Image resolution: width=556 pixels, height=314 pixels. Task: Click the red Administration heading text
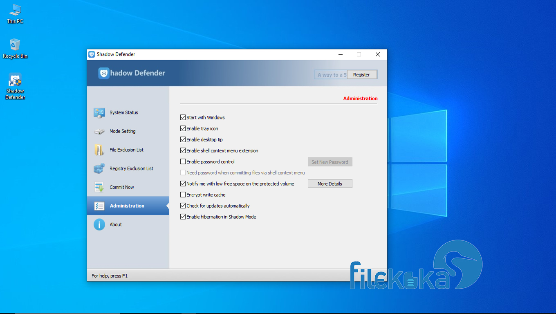361,99
